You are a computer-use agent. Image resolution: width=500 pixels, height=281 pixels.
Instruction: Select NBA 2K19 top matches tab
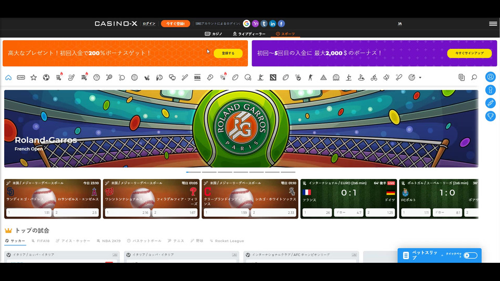(108, 241)
